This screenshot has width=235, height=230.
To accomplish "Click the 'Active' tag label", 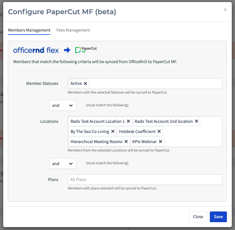I will pyautogui.click(x=76, y=83).
